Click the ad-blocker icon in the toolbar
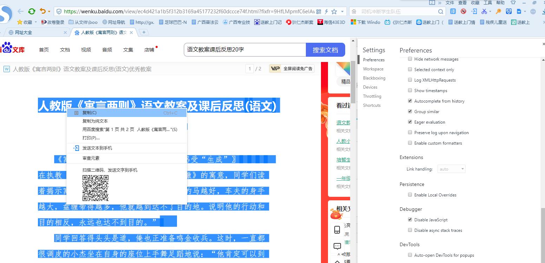 point(464,11)
